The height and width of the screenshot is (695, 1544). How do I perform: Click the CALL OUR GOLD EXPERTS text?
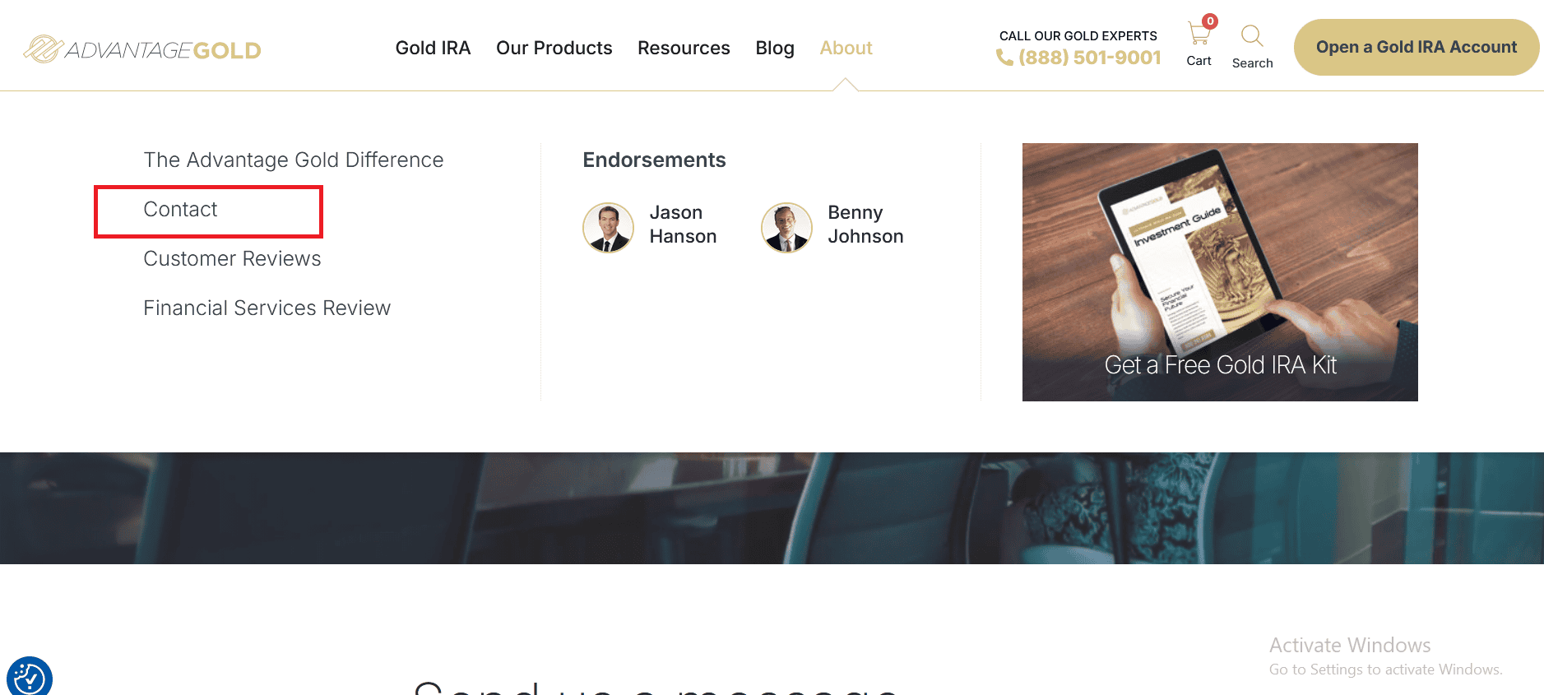pyautogui.click(x=1078, y=35)
